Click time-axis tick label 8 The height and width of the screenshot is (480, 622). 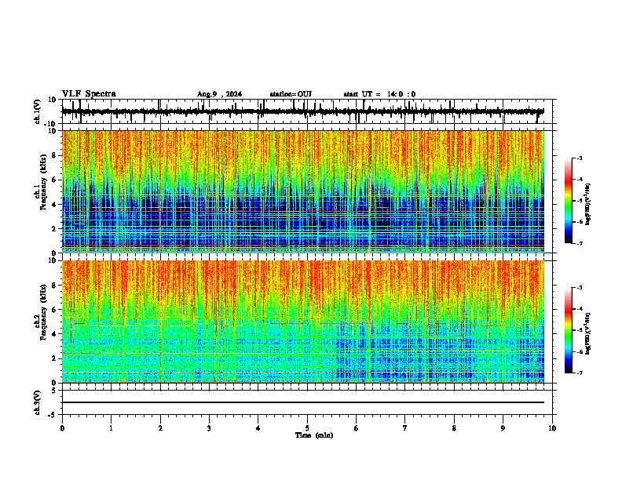[x=454, y=428]
